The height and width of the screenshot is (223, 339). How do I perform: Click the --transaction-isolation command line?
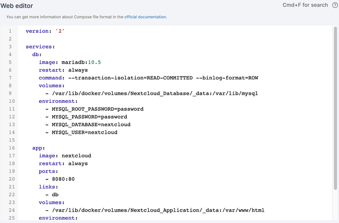click(148, 78)
